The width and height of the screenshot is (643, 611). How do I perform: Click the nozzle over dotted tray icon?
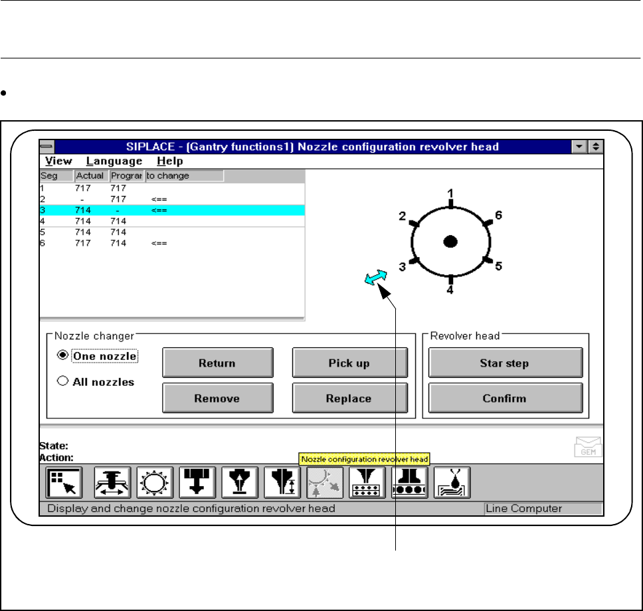pos(367,483)
